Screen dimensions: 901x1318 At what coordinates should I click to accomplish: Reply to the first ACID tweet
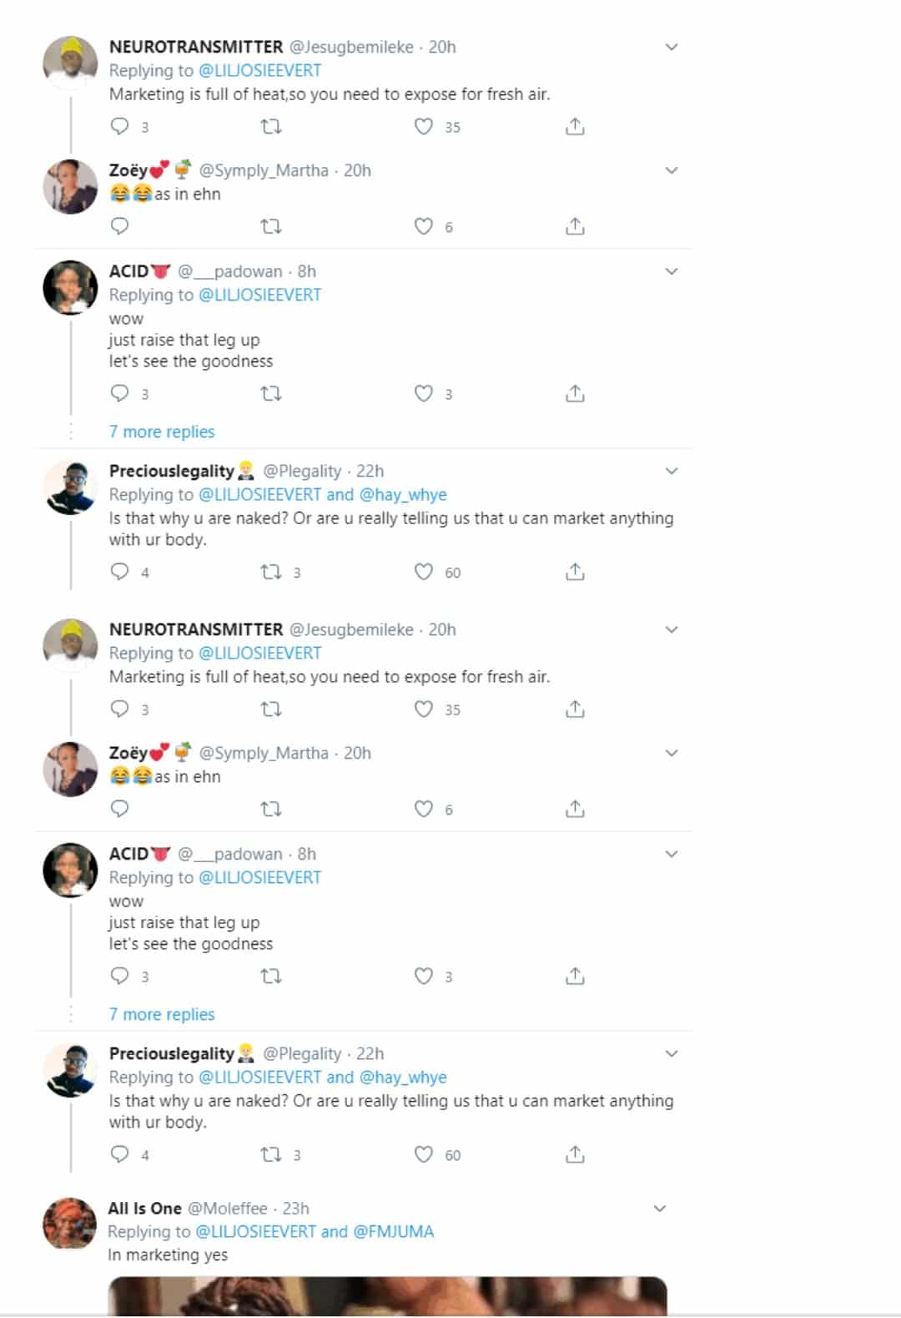pos(120,393)
